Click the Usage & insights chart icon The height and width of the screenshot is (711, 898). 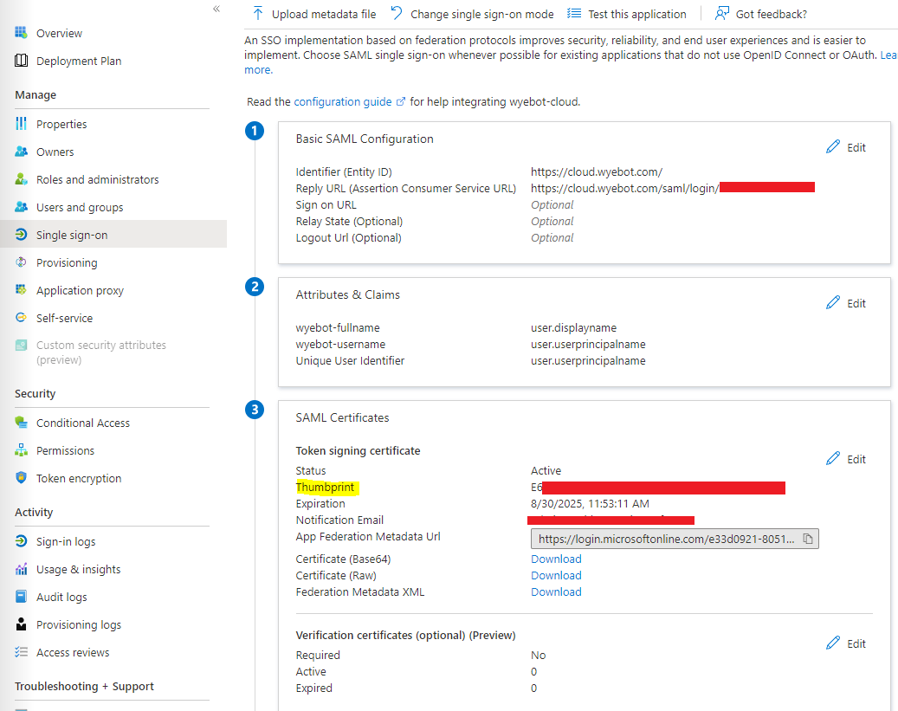21,569
